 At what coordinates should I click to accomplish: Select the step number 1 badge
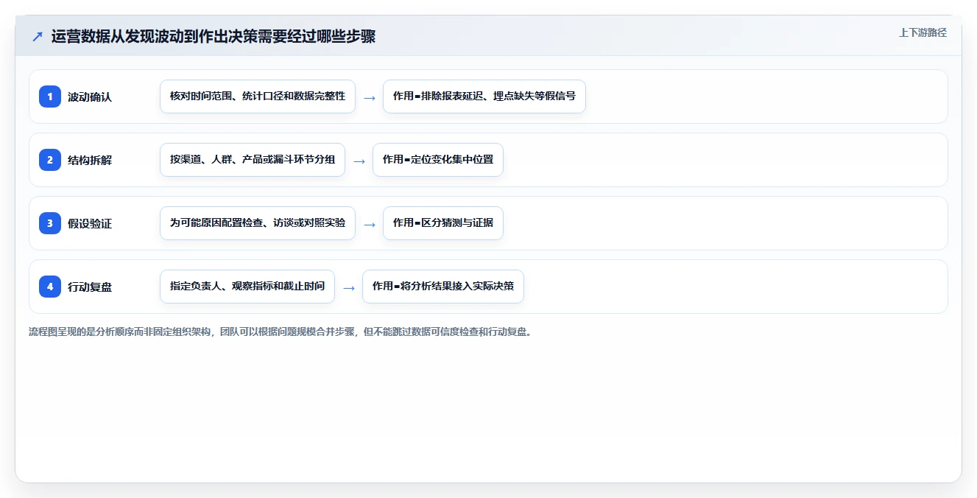50,97
